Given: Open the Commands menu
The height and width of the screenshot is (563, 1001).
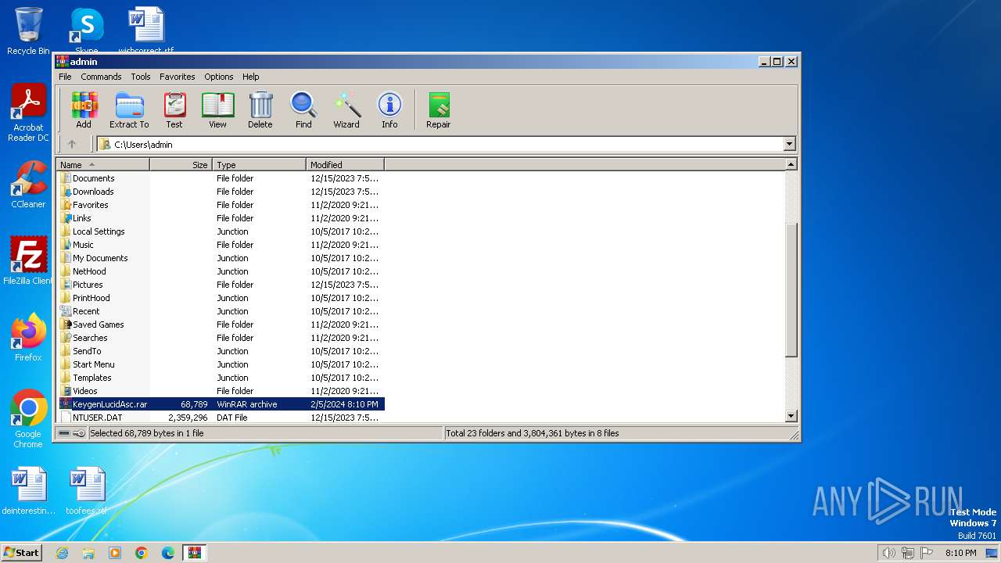Looking at the screenshot, I should point(101,77).
